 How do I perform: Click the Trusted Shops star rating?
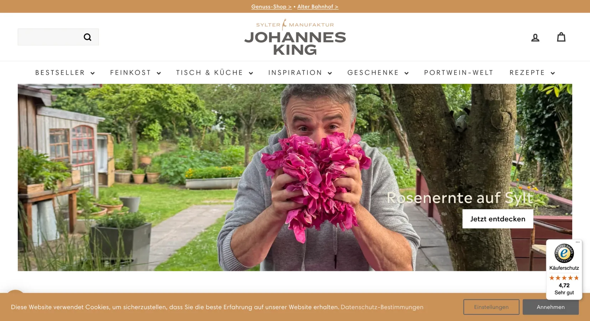[x=564, y=278]
